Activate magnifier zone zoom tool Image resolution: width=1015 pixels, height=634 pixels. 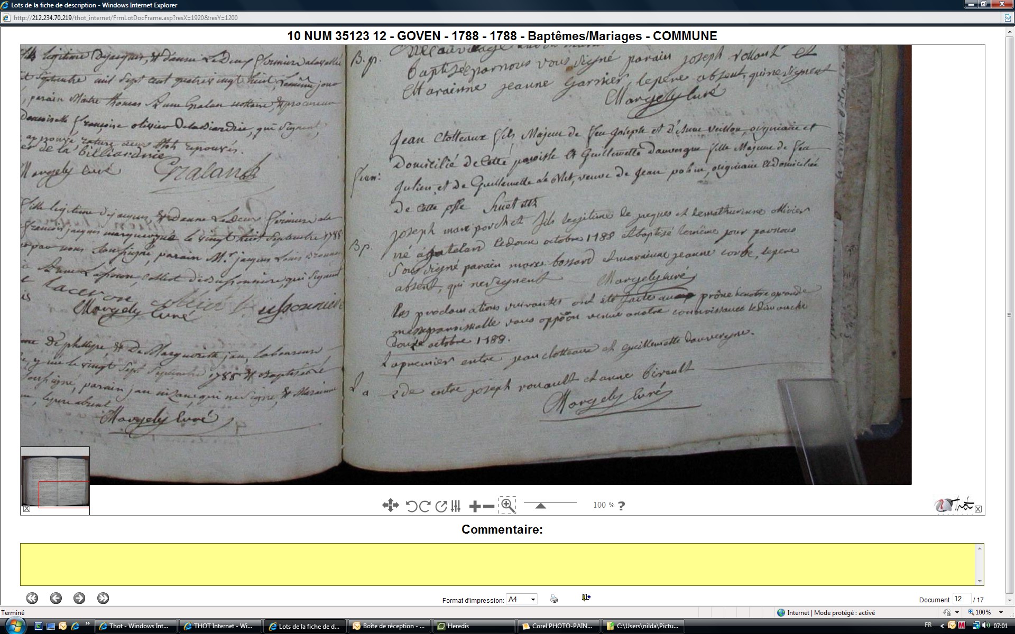[x=507, y=505]
